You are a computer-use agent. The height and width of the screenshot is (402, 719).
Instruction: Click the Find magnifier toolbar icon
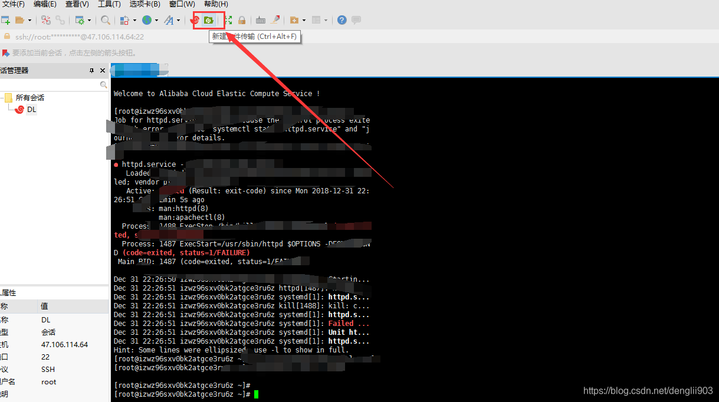105,20
